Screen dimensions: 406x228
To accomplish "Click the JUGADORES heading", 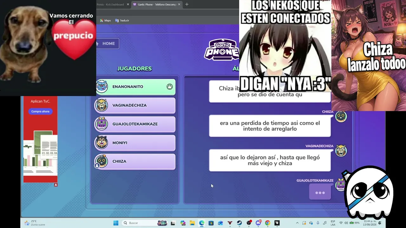I will pyautogui.click(x=134, y=69).
